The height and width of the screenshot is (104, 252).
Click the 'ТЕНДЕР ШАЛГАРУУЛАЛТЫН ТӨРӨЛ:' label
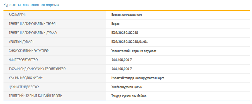[33, 24]
